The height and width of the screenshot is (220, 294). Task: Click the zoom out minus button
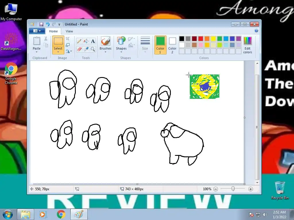tap(216, 189)
